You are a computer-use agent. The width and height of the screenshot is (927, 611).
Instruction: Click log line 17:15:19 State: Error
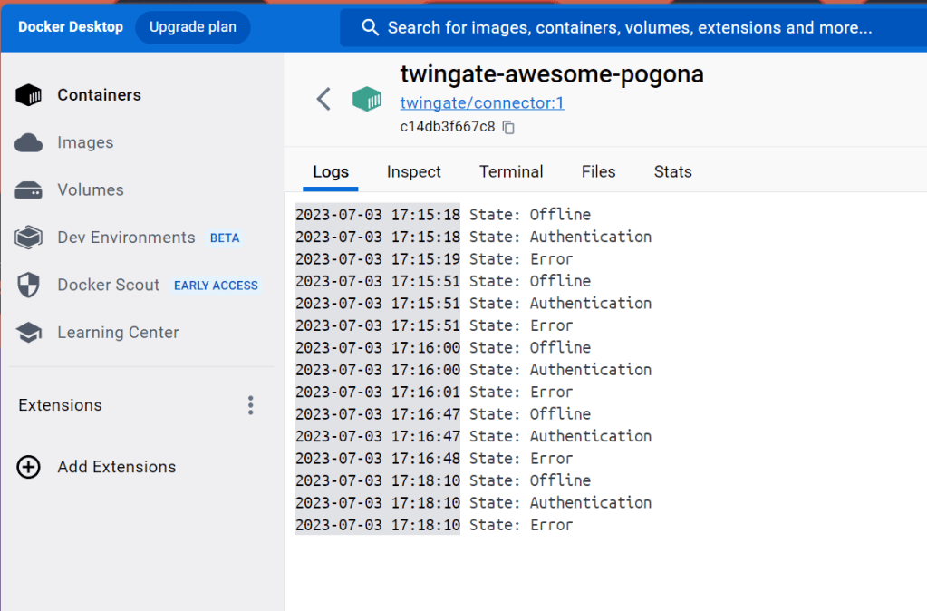[x=434, y=259]
